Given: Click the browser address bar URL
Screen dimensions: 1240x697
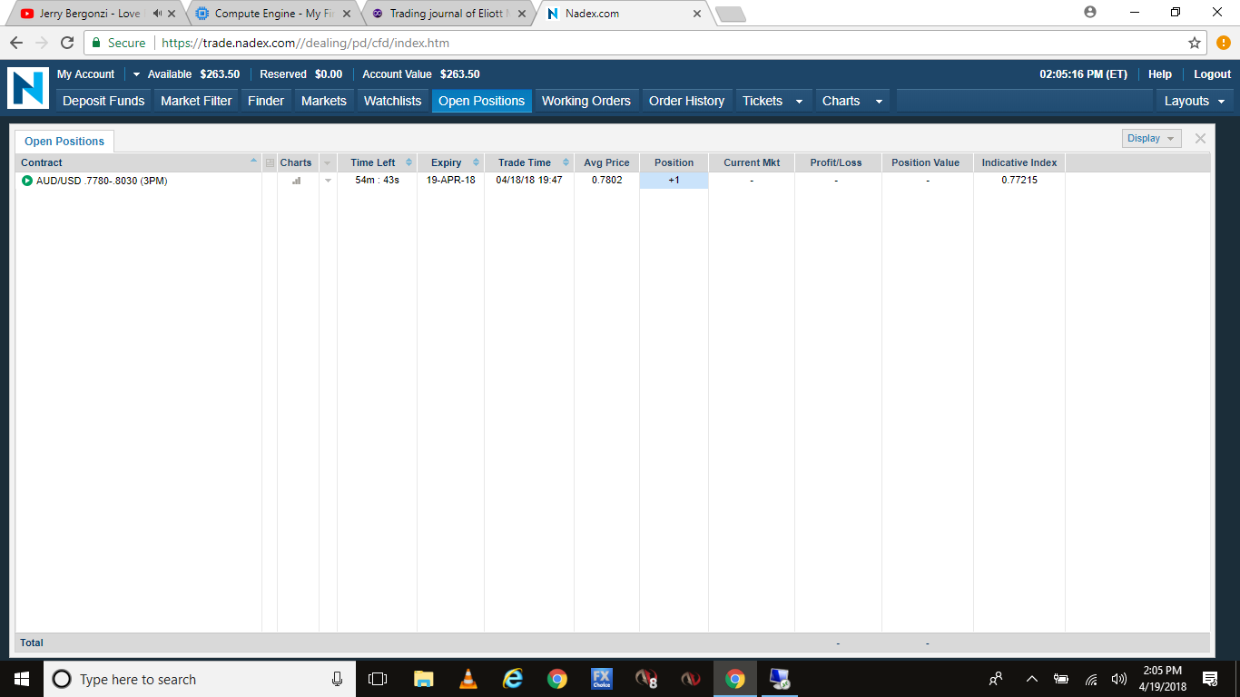Looking at the screenshot, I should (x=305, y=43).
